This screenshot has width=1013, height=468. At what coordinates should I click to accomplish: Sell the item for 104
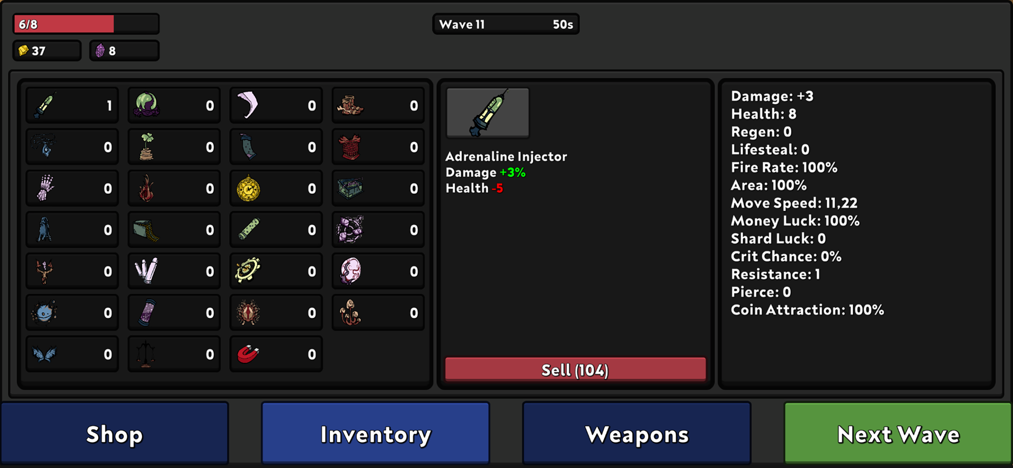coord(575,369)
